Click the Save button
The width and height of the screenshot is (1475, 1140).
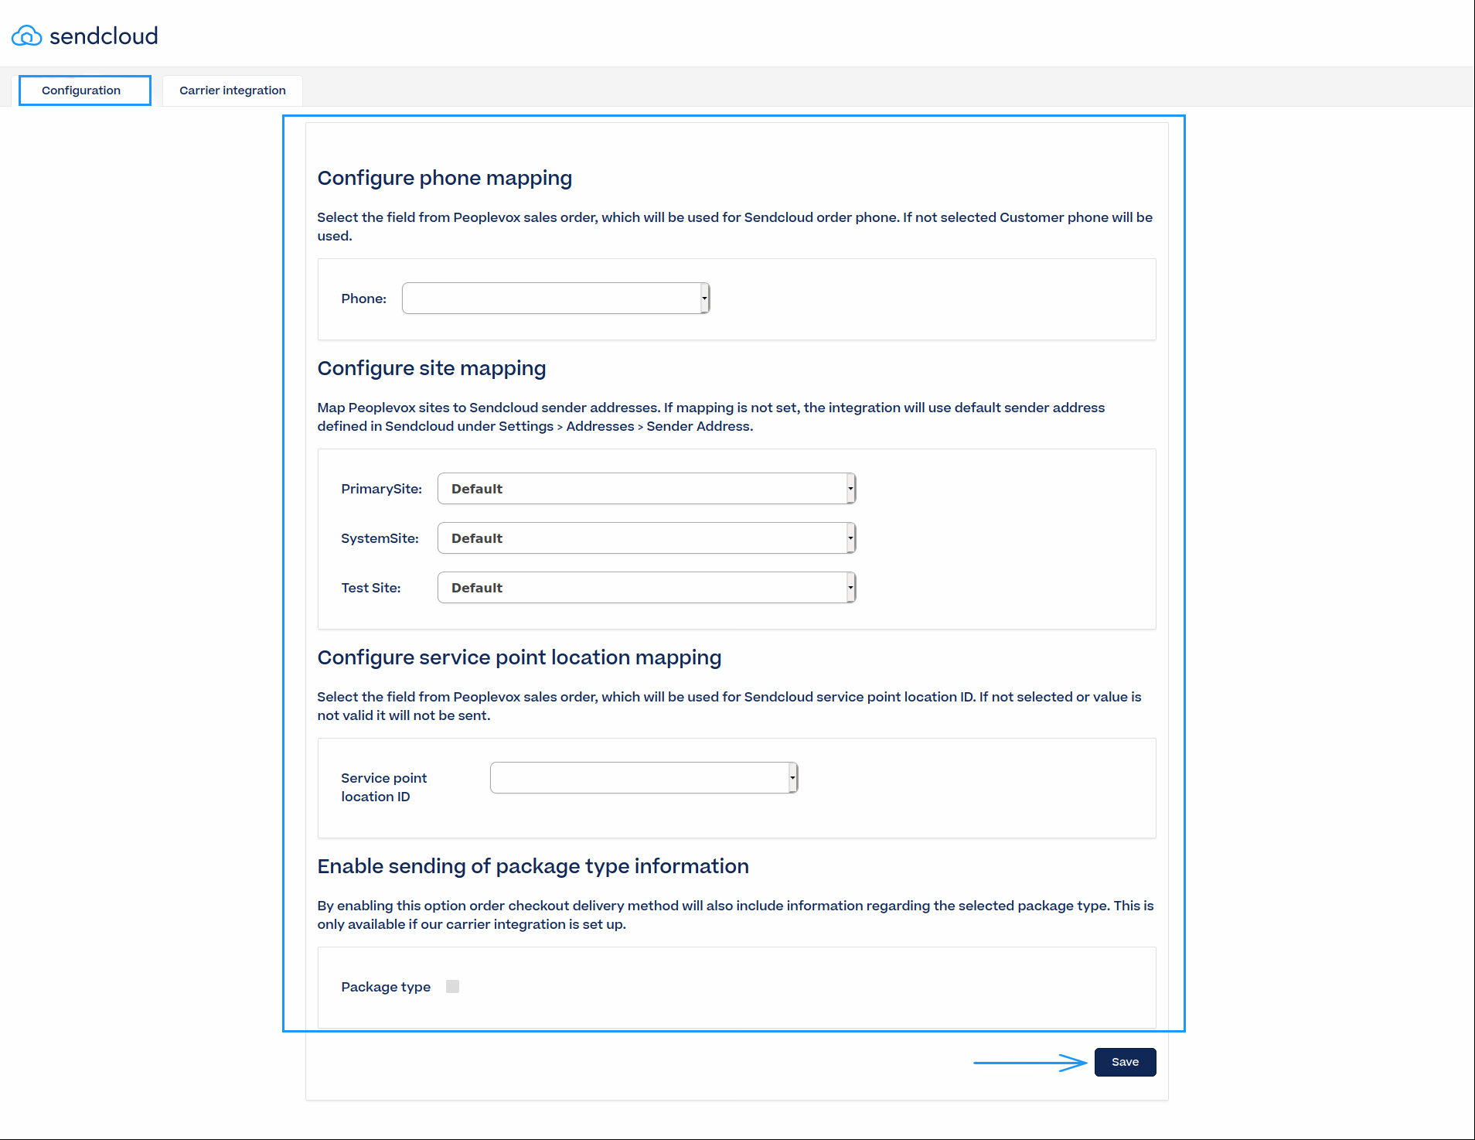[x=1126, y=1062]
